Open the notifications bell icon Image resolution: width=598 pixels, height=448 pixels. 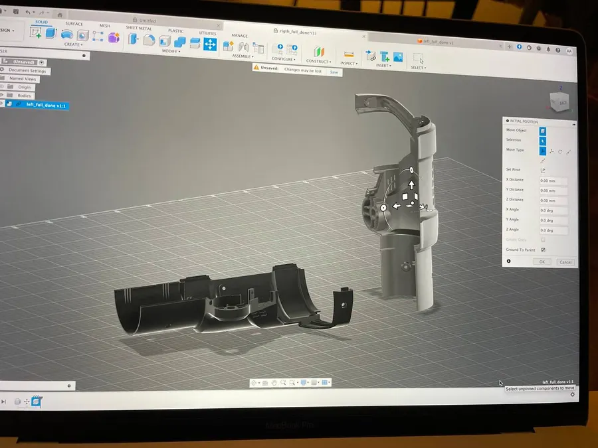(548, 49)
